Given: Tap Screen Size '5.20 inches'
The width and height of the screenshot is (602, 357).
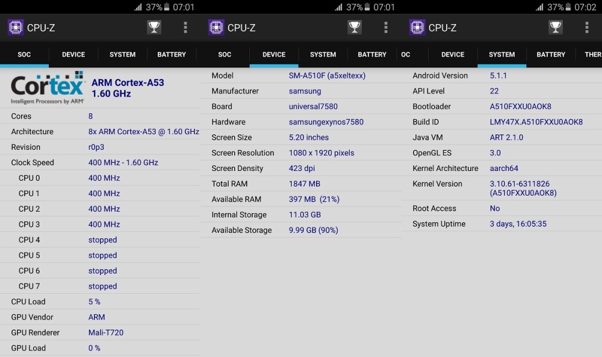Looking at the screenshot, I should [x=309, y=137].
